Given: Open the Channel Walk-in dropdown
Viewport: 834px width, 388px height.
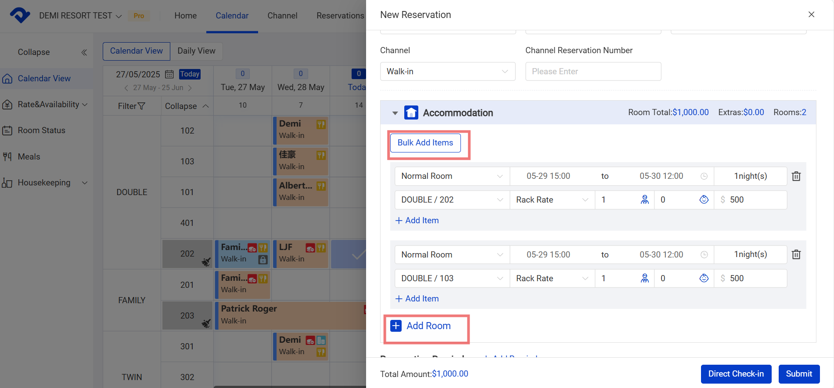Looking at the screenshot, I should [x=447, y=71].
